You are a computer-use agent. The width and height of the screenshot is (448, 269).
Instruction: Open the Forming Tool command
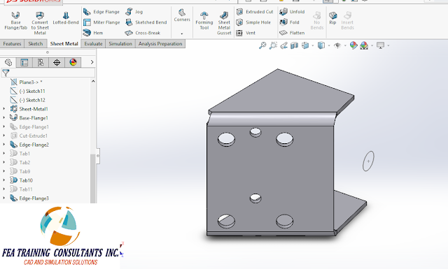pos(204,20)
